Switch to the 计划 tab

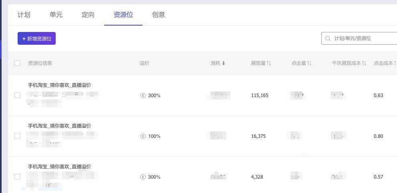tap(24, 15)
